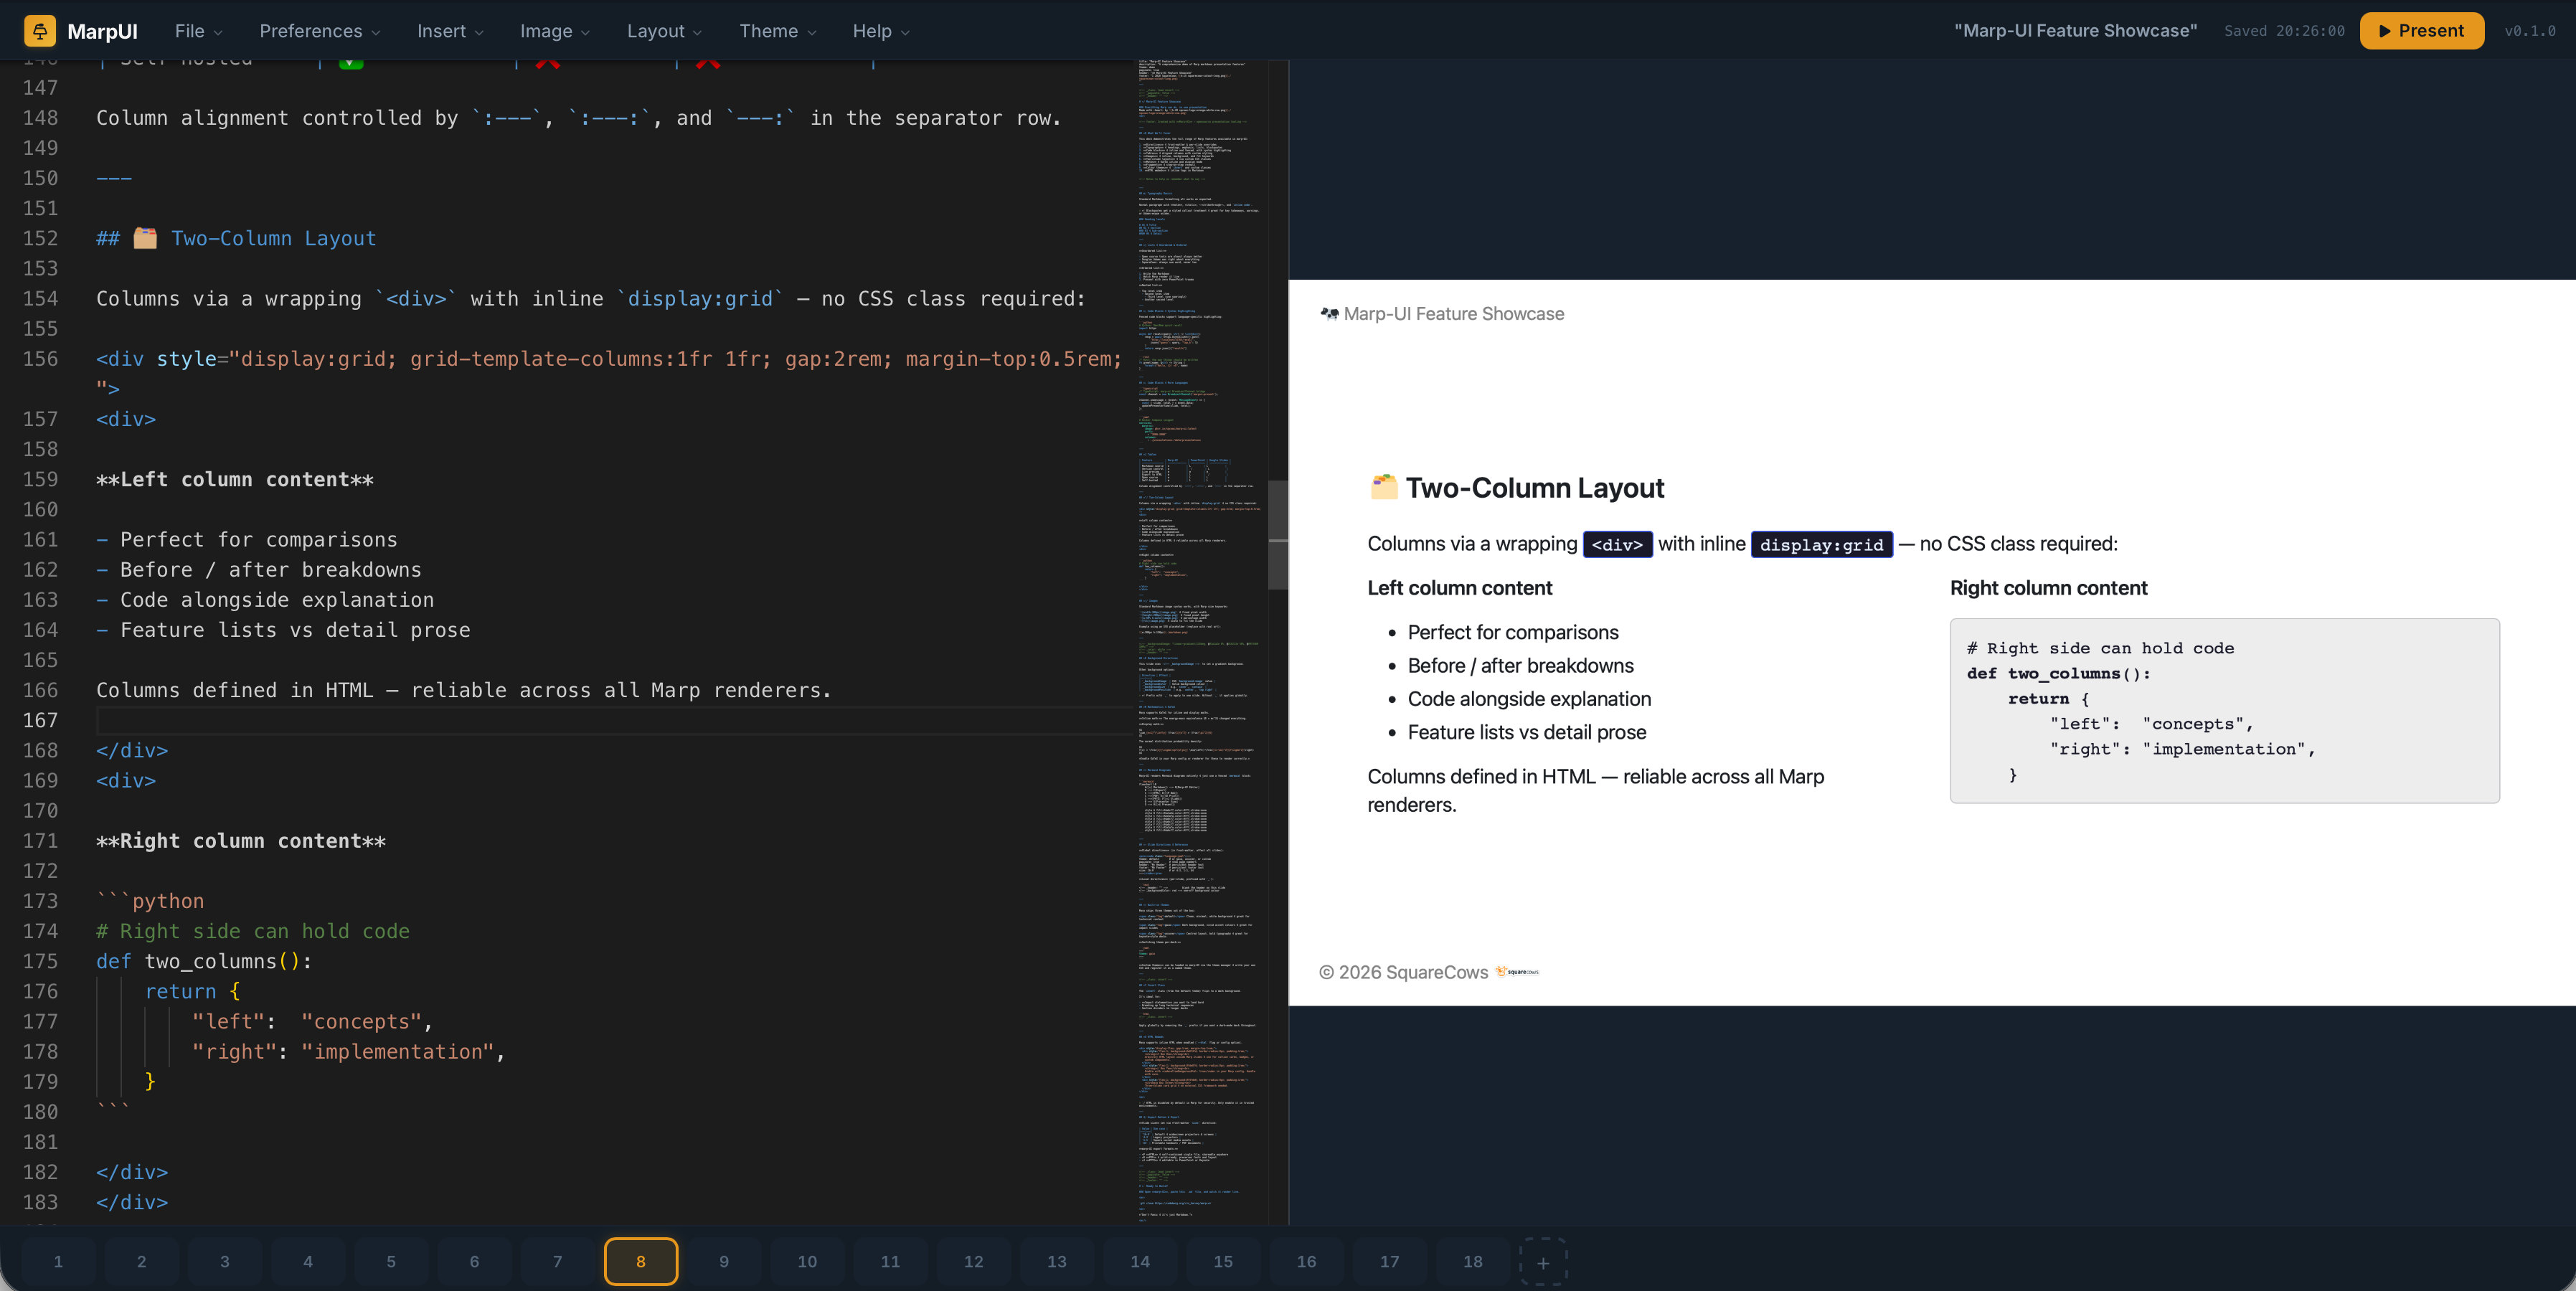Open the Theme dropdown menu
Viewport: 2576px width, 1291px height.
pyautogui.click(x=777, y=31)
